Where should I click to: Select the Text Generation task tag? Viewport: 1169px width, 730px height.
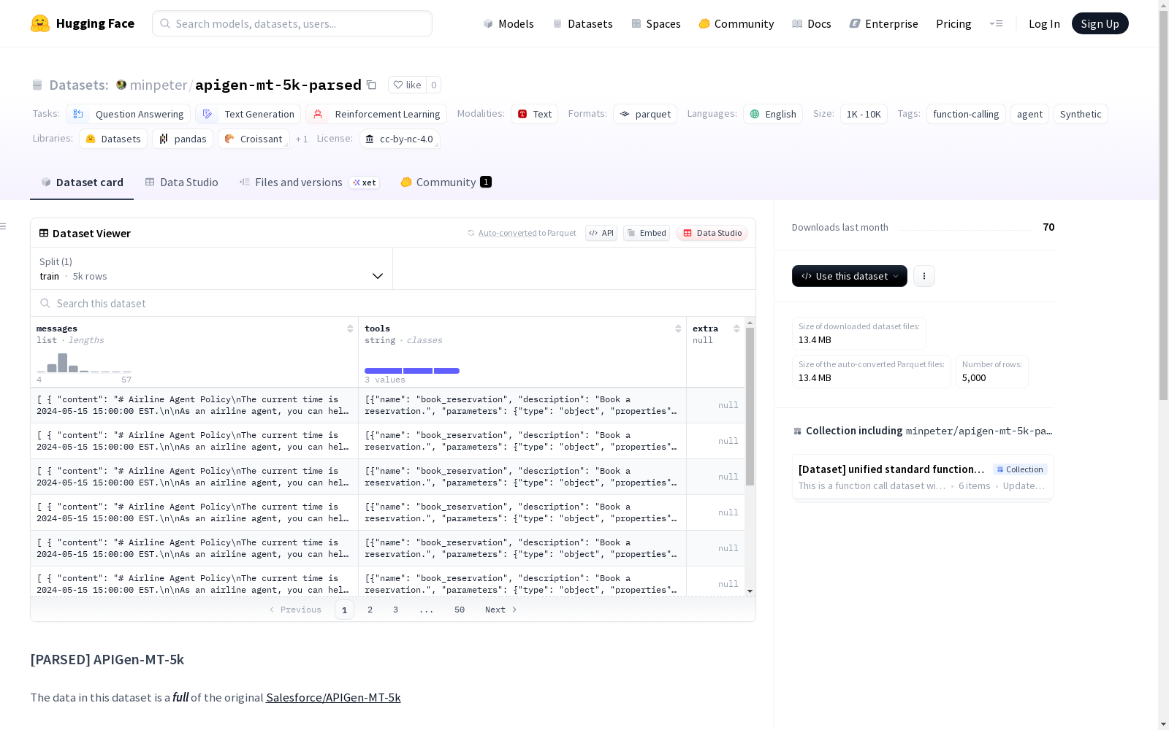(248, 114)
